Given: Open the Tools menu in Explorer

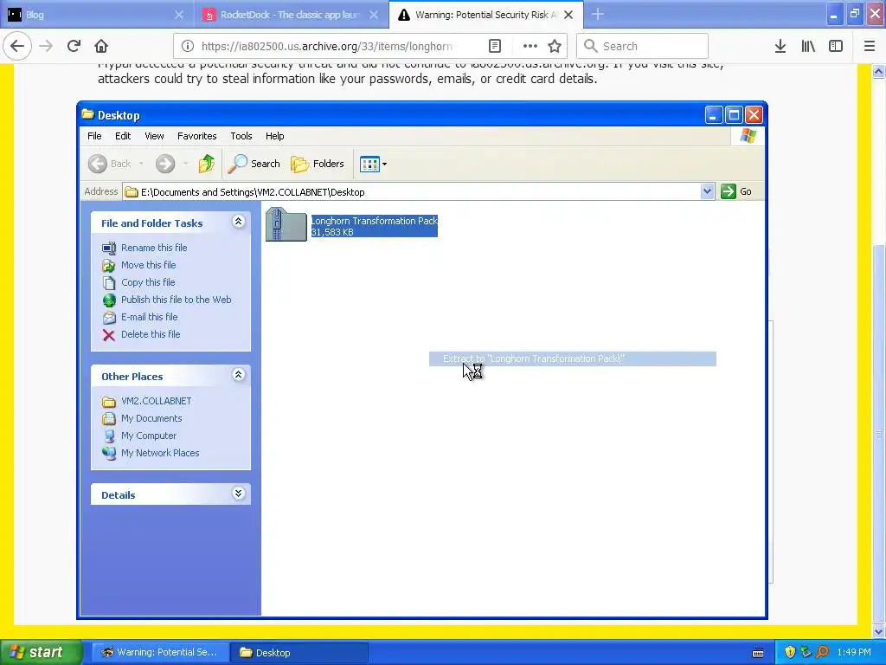Looking at the screenshot, I should click(241, 136).
